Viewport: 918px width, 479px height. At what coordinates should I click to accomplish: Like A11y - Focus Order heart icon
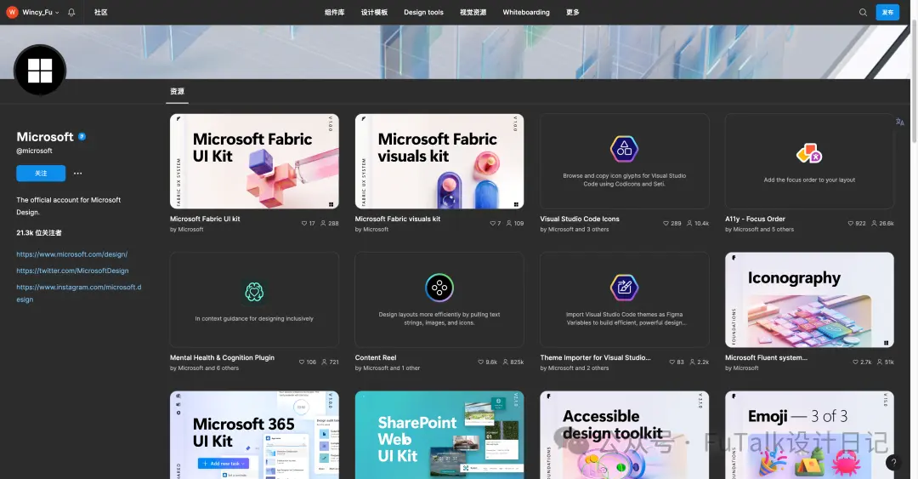tap(851, 224)
